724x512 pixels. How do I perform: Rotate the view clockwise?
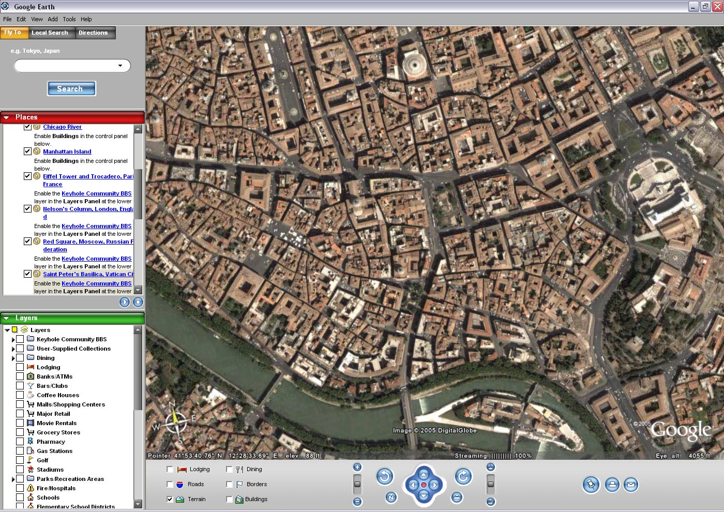click(x=463, y=476)
